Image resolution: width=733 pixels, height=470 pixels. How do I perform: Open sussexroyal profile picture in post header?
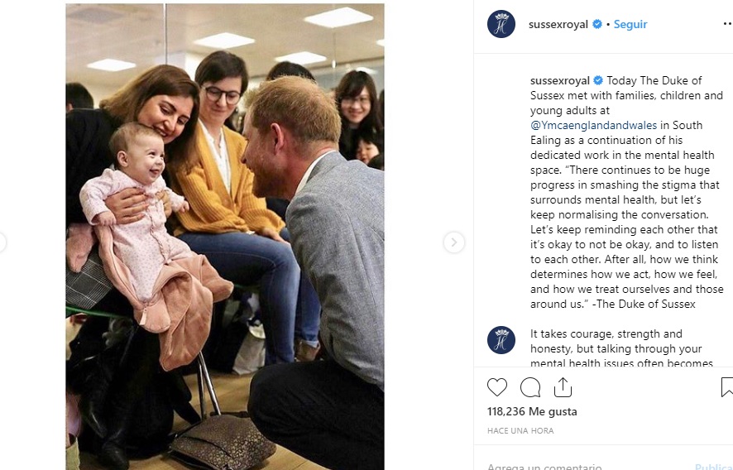click(x=501, y=25)
